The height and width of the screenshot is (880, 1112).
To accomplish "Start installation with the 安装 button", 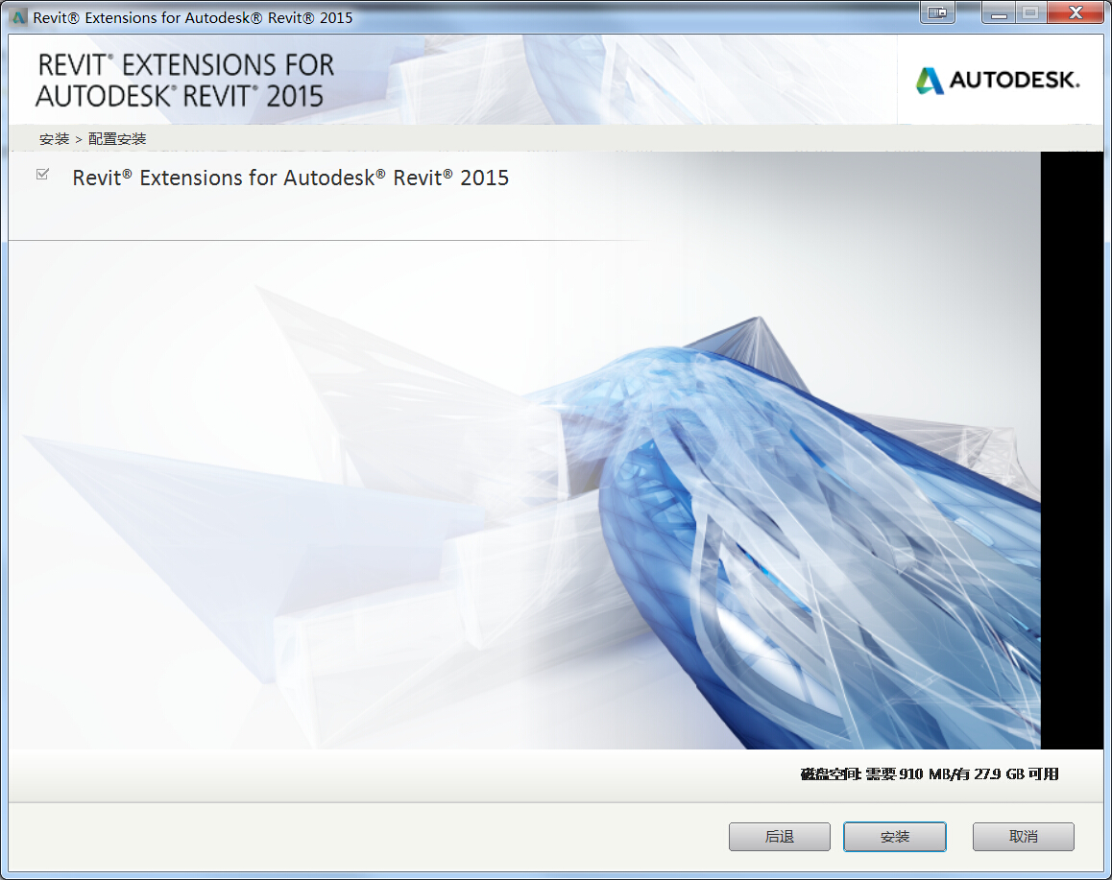I will point(894,837).
